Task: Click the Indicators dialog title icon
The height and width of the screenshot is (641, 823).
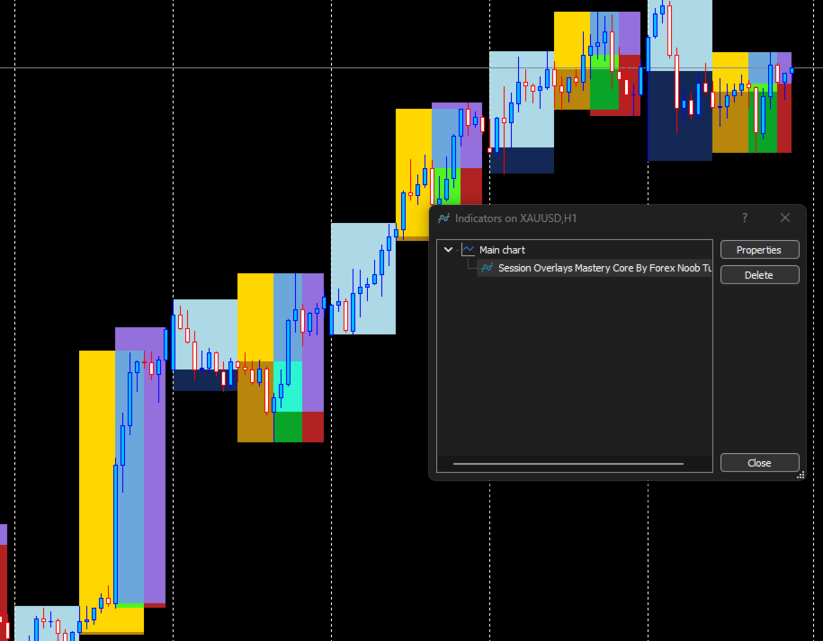Action: point(444,218)
